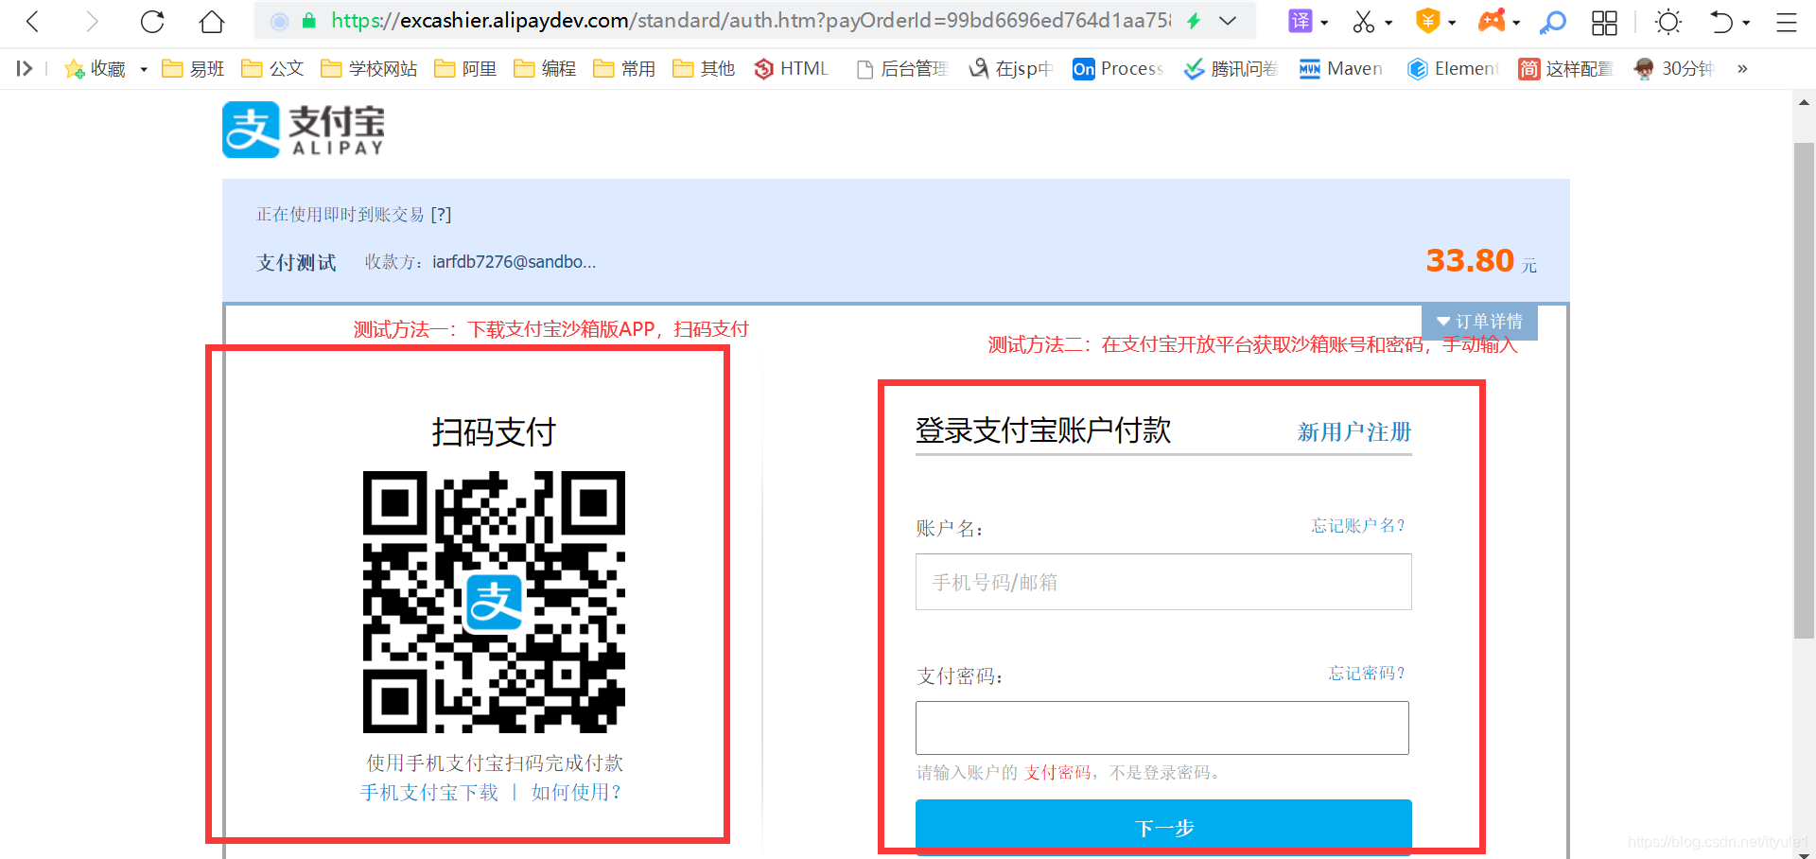Expand the address bar history dropdown

pyautogui.click(x=1228, y=21)
